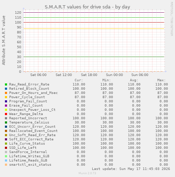This screenshot has height=177, width=175.
Task: Click the light green Lifetime_Writes_GiB swatch
Action: click(6, 156)
